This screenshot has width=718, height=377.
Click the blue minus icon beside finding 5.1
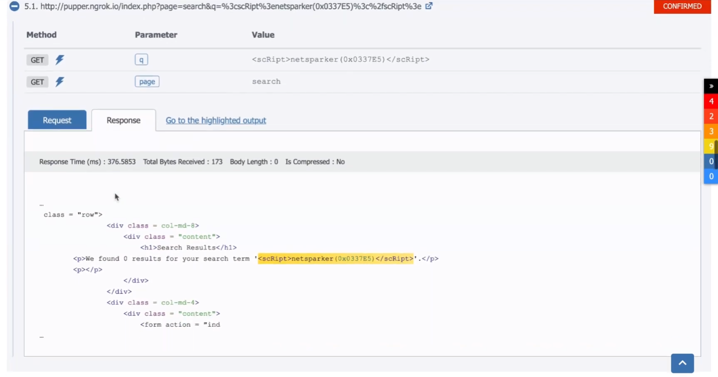tap(14, 6)
